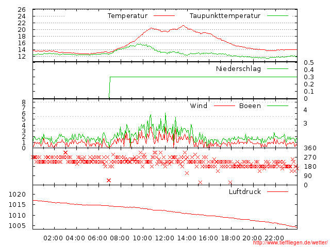Click the 1015 pressure axis value
The height and width of the screenshot is (247, 330).
point(17,205)
